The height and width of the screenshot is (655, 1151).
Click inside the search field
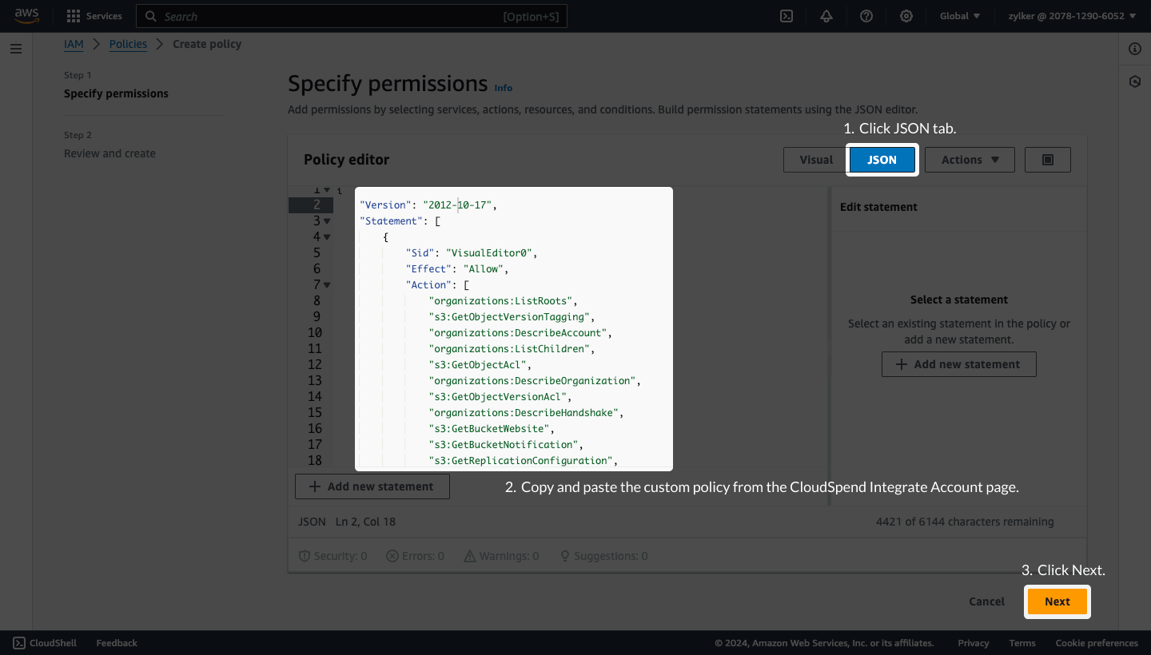[352, 16]
